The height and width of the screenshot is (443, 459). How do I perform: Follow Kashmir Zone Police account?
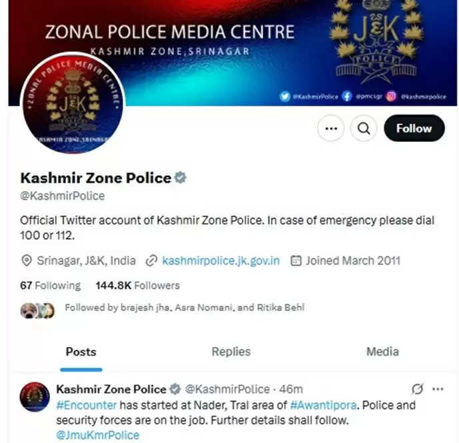(414, 129)
